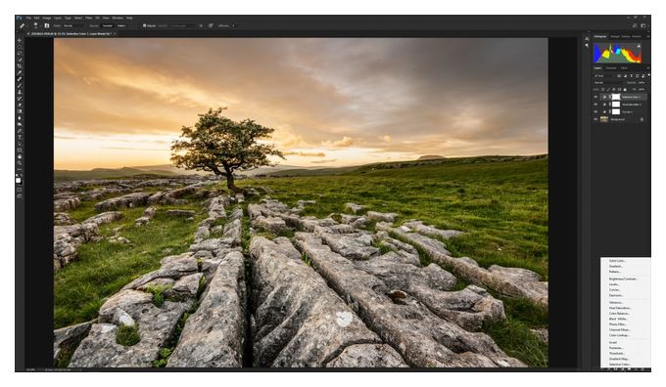Select the Healing Brush tool in toolbar
Viewport: 666px width, 387px height.
coord(20,79)
